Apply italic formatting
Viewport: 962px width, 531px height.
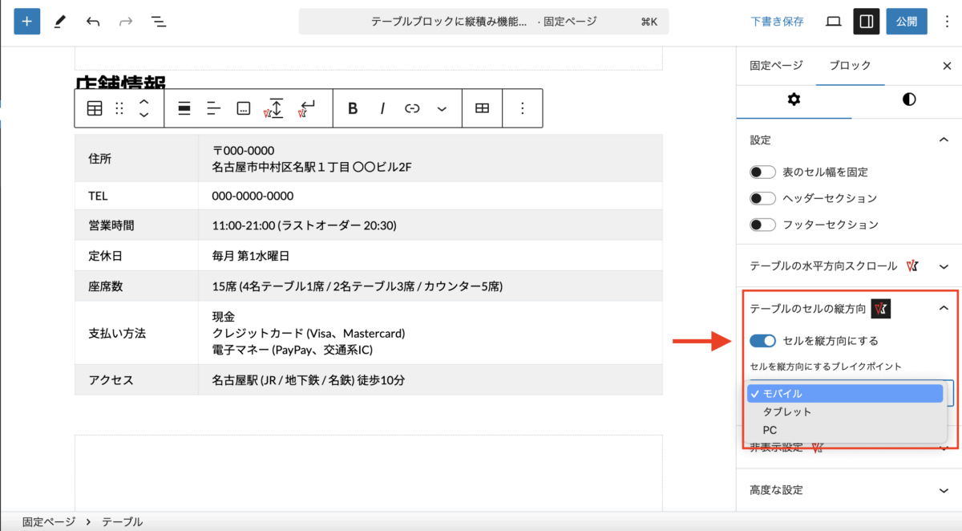coord(382,107)
